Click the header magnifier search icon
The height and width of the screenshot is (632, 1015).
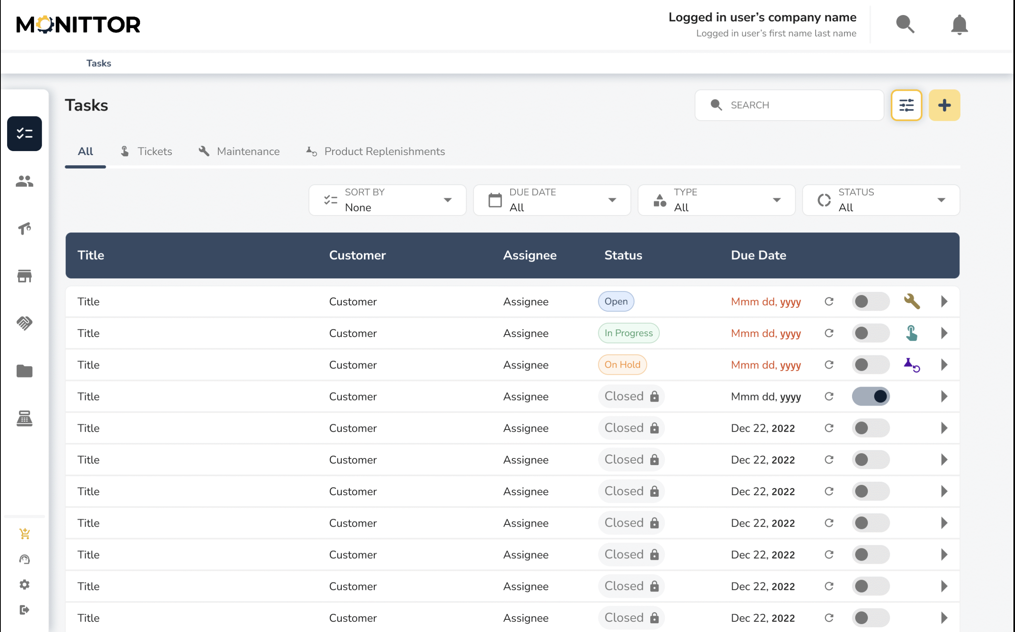(905, 24)
